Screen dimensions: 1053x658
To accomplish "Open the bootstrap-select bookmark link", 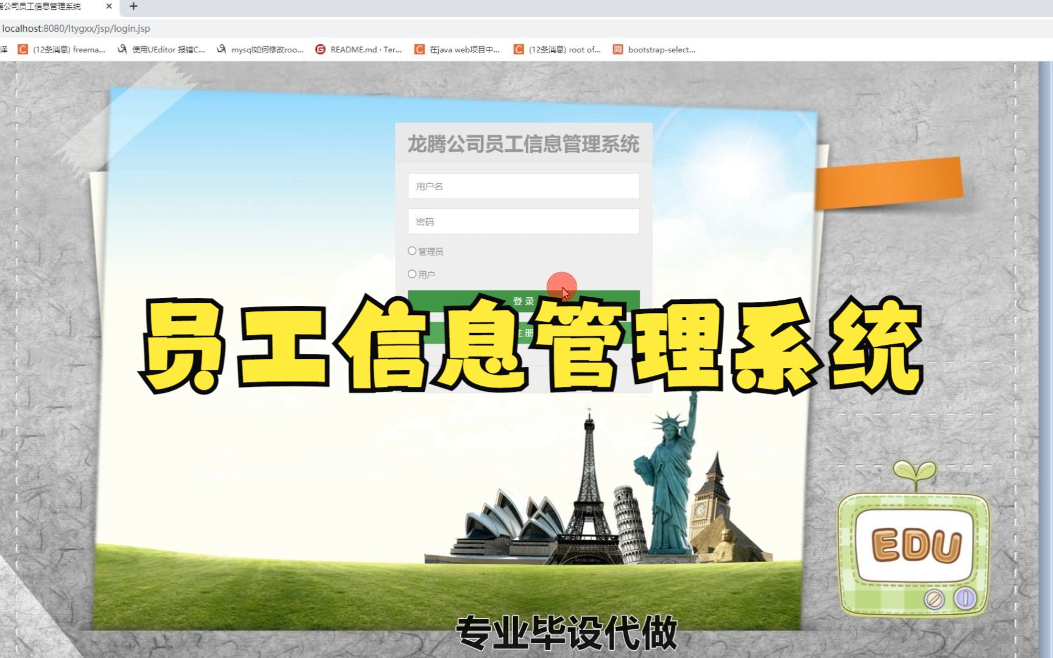I will (x=662, y=49).
